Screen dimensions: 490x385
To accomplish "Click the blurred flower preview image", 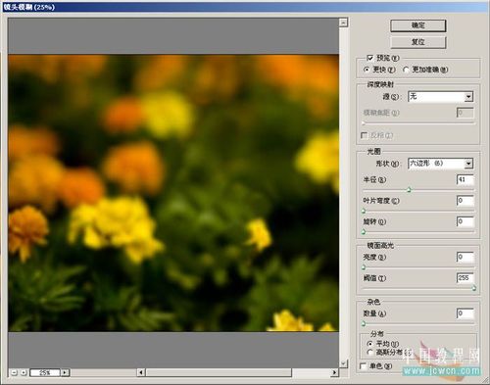I will (x=173, y=193).
